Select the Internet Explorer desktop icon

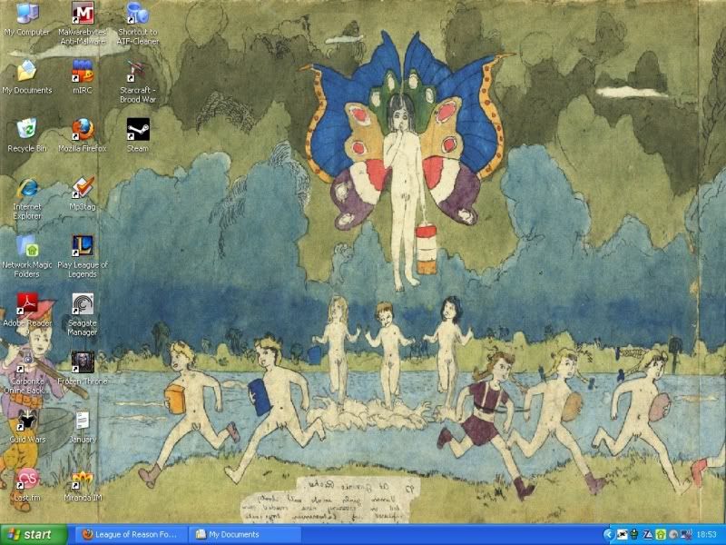pyautogui.click(x=27, y=198)
